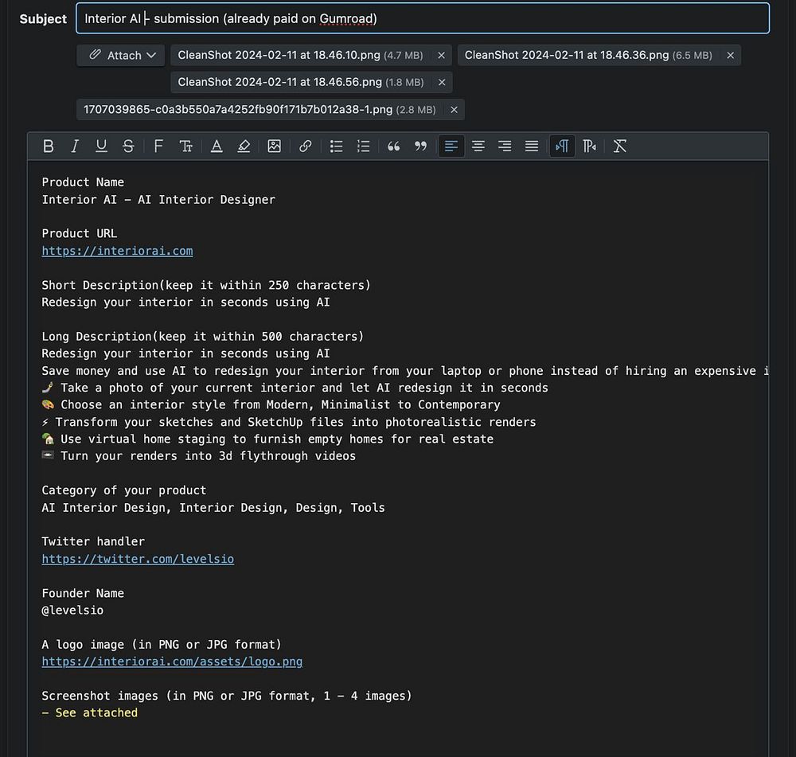
Task: Click the "Choose an interior style" line
Action: [271, 405]
